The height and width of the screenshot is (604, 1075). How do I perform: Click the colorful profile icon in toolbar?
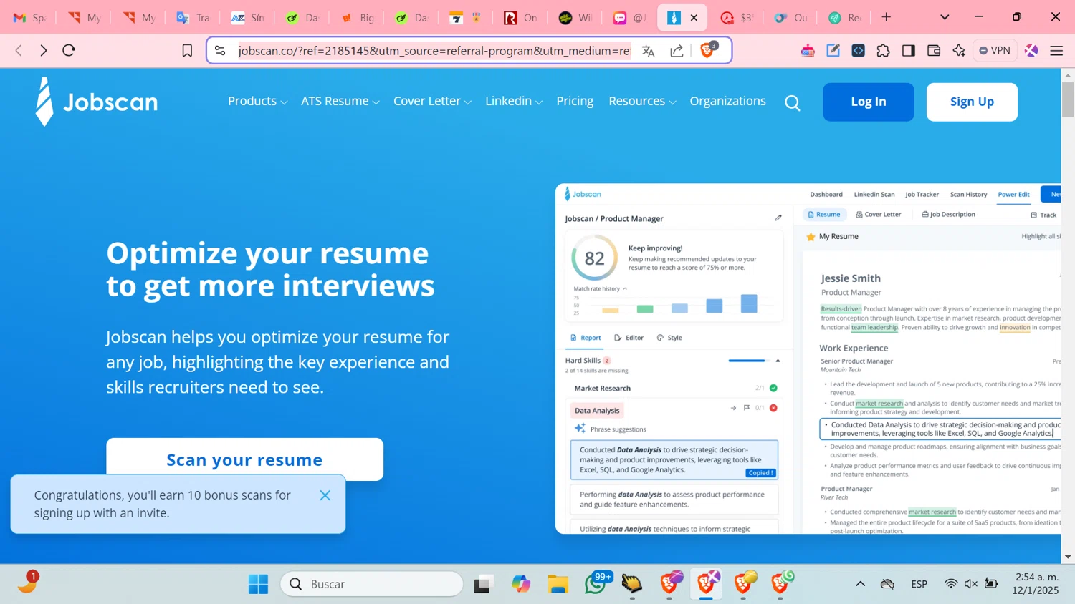1031,50
